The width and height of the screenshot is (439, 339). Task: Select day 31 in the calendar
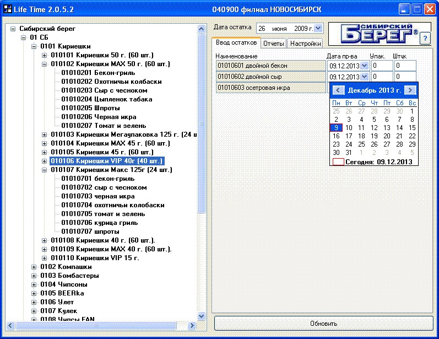[349, 153]
